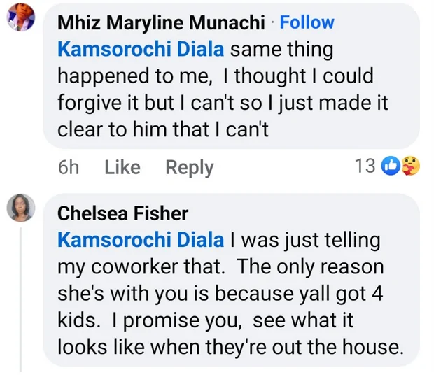Click the care hug reaction emoji
The image size is (434, 377).
tap(409, 166)
